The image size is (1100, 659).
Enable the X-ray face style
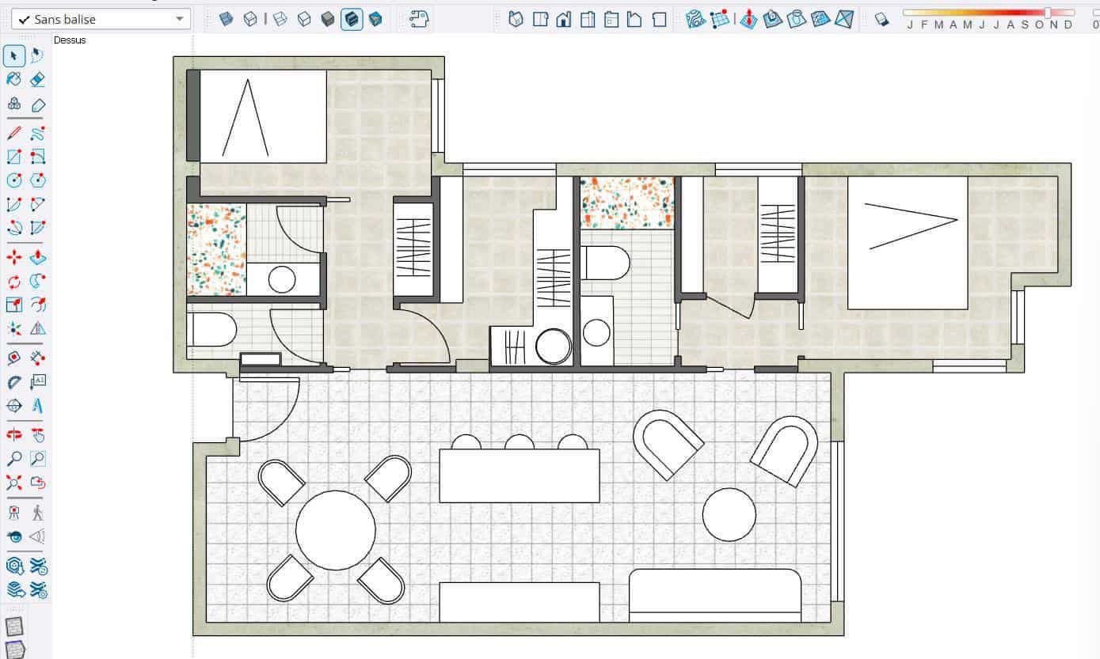(226, 18)
